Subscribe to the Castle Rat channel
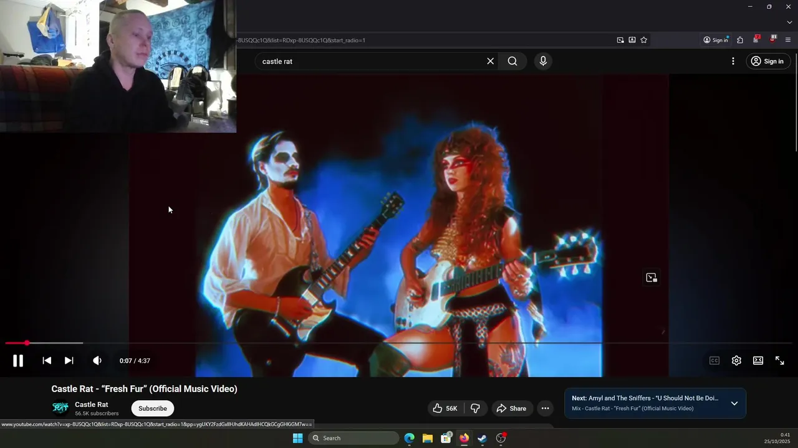798x448 pixels. 153,408
